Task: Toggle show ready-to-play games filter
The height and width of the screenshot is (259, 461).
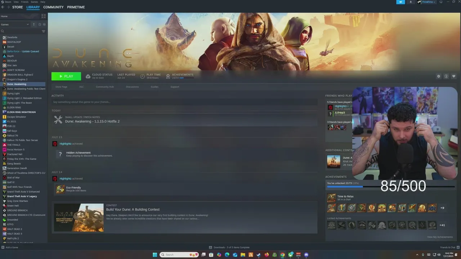Action: [44, 24]
